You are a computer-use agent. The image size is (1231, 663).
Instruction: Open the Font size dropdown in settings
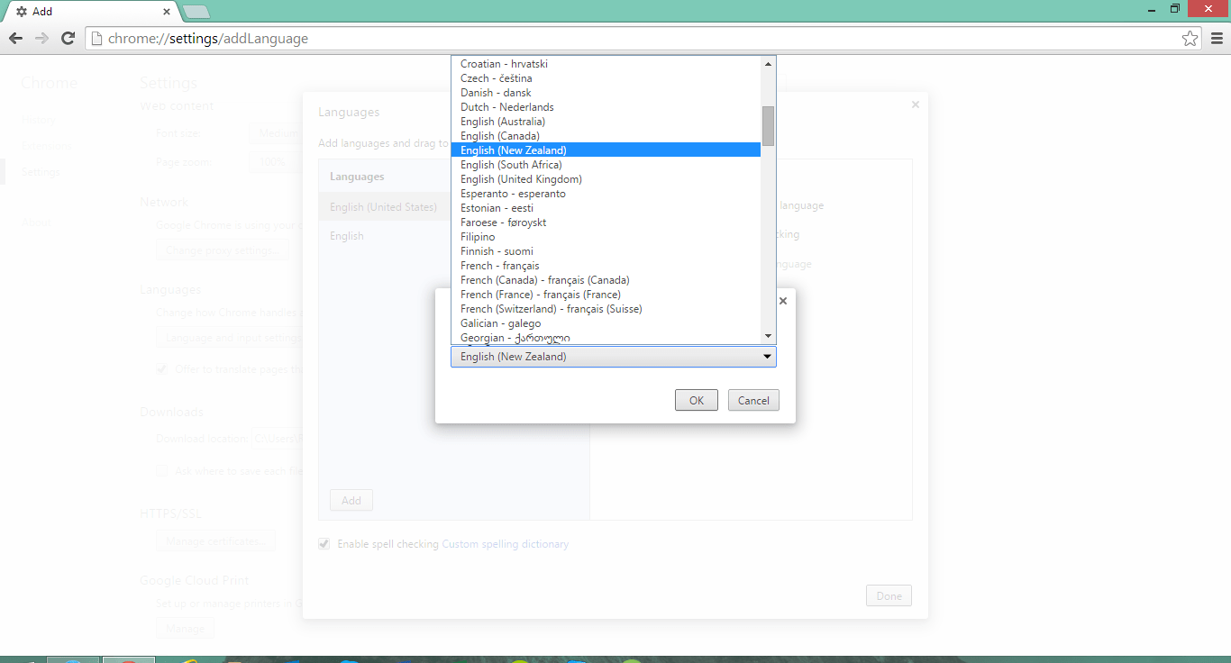click(274, 133)
